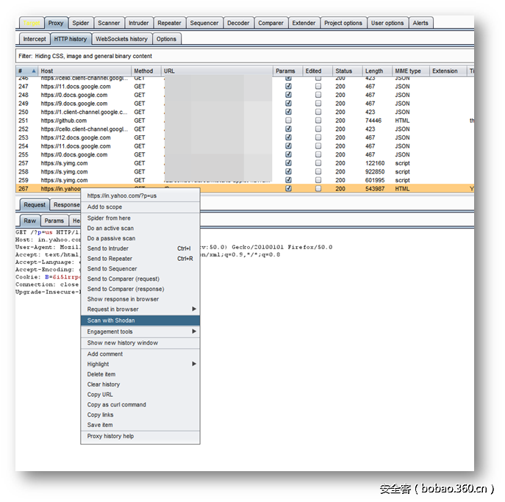Switch to the Scanner tab

point(109,24)
